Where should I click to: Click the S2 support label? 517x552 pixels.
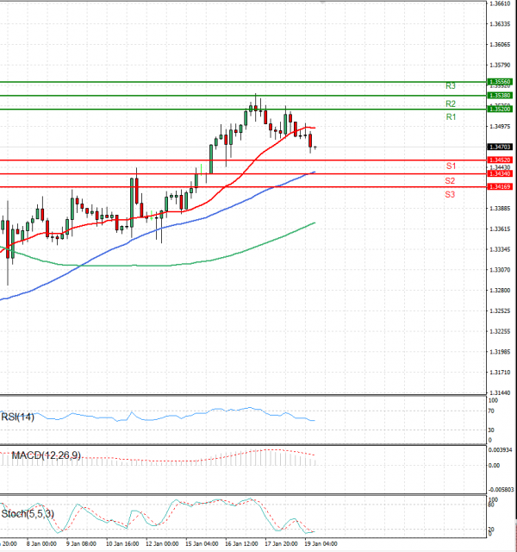tap(450, 181)
